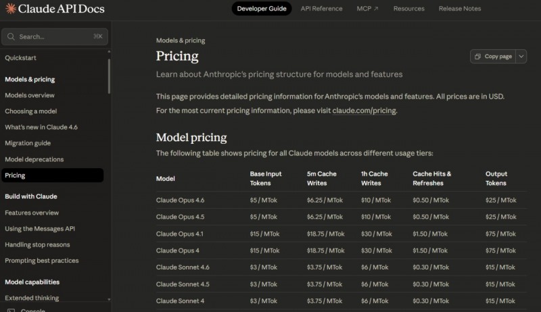Screen dimensions: 541x312
Task: Click the sidebar scroll-down arrow
Action: pyautogui.click(x=109, y=298)
